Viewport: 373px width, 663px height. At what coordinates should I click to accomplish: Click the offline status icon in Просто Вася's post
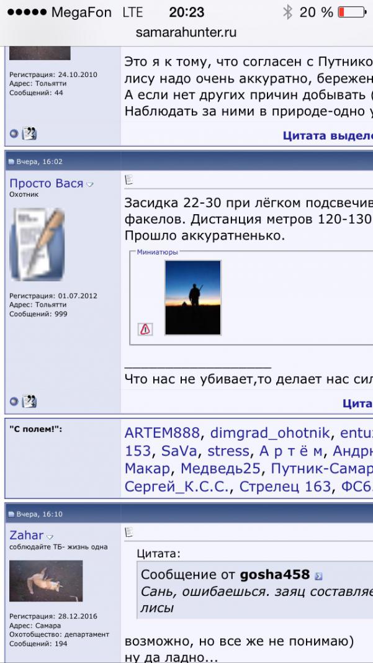[14, 402]
